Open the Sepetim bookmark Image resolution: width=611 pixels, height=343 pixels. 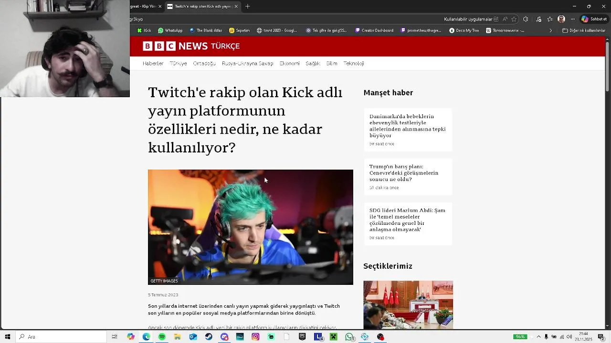[239, 30]
